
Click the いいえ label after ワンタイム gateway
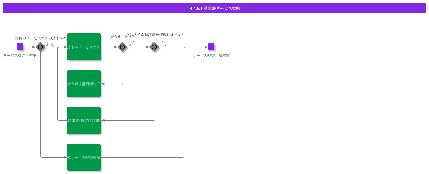click(166, 43)
